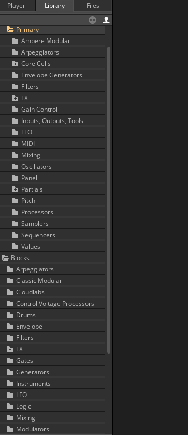Image resolution: width=188 pixels, height=435 pixels.
Task: Switch to the Player tab
Action: coord(16,6)
